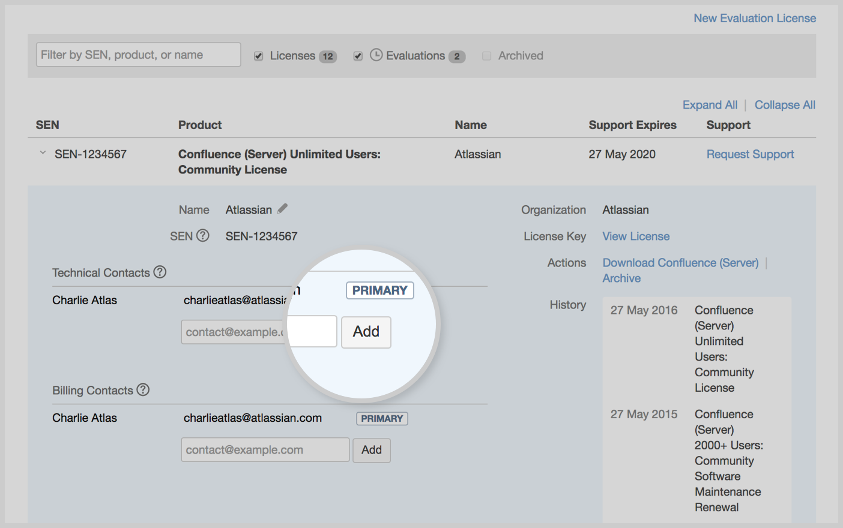Click PRIMARY badge in Billing Contacts

point(382,419)
